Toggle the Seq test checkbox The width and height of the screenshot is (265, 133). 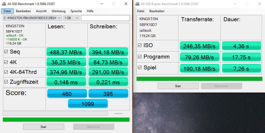pyautogui.click(x=6, y=52)
